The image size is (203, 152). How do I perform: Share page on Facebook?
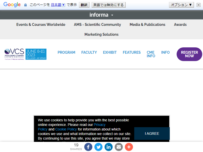(88, 147)
